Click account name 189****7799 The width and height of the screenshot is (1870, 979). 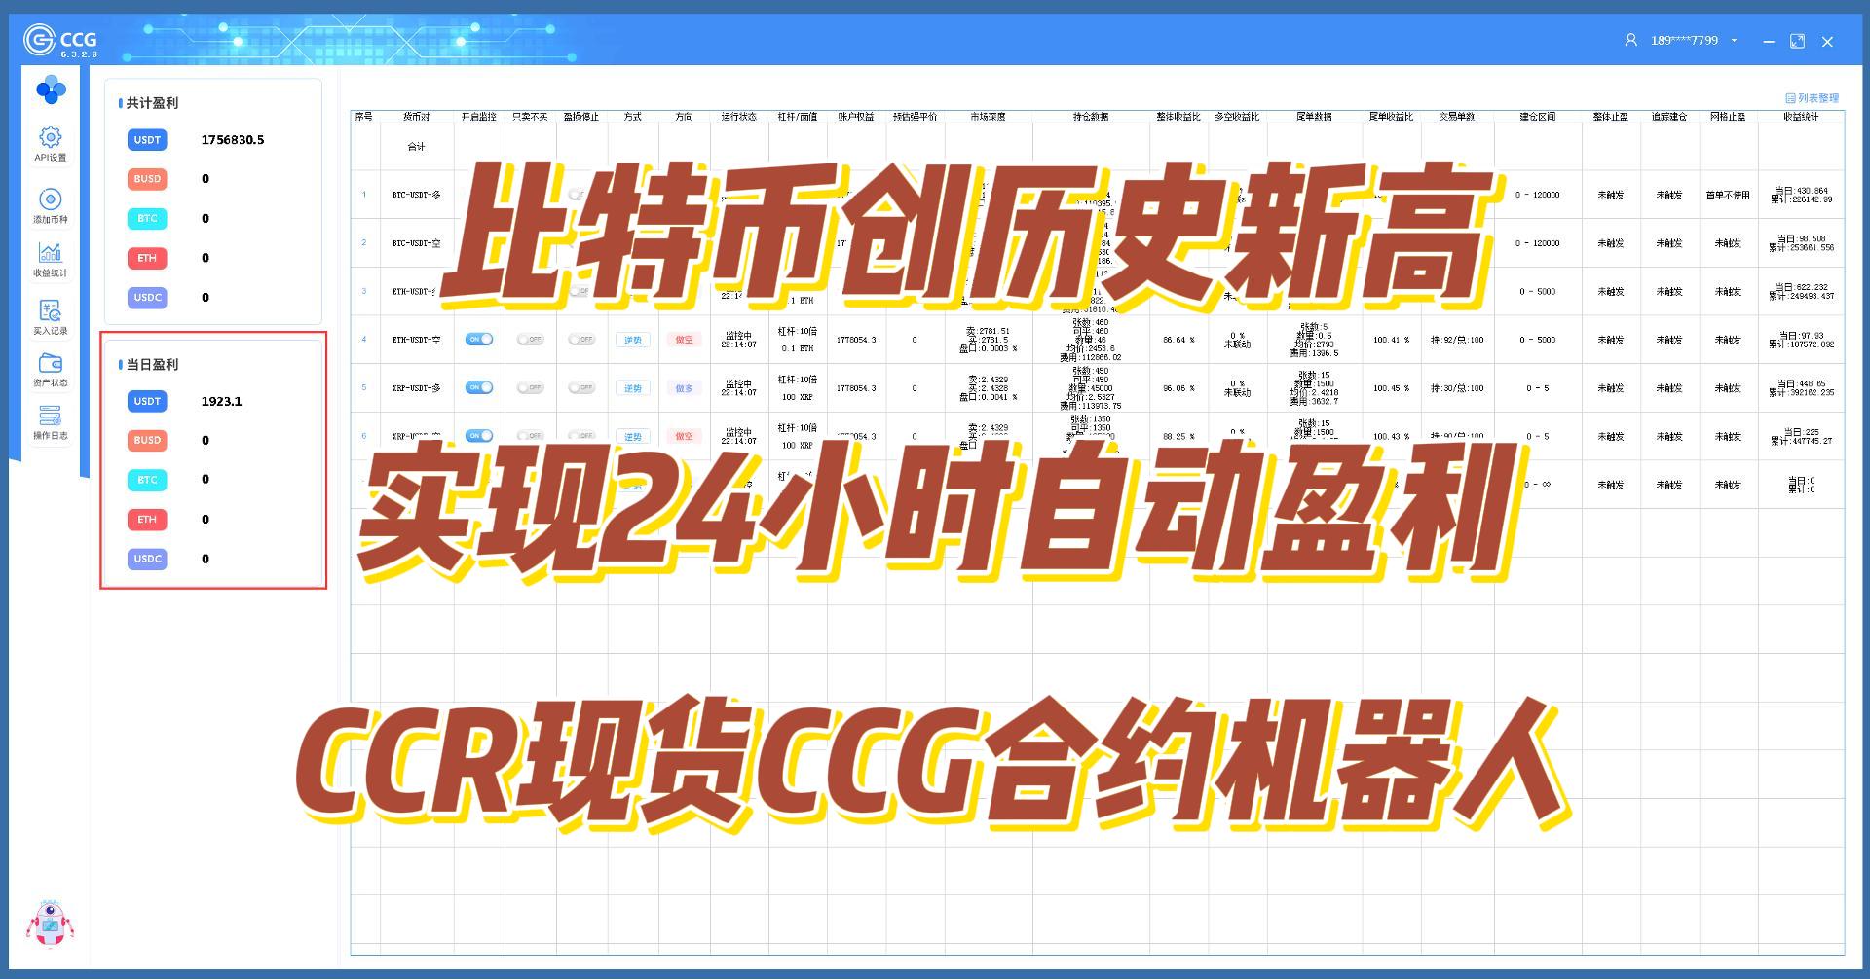click(1684, 40)
